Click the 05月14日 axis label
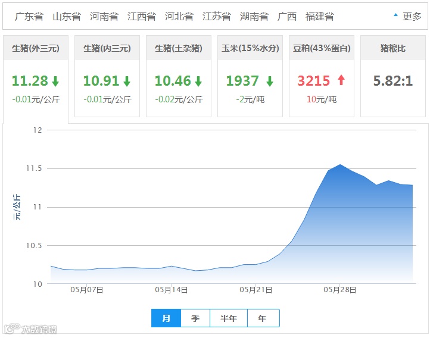 point(172,290)
